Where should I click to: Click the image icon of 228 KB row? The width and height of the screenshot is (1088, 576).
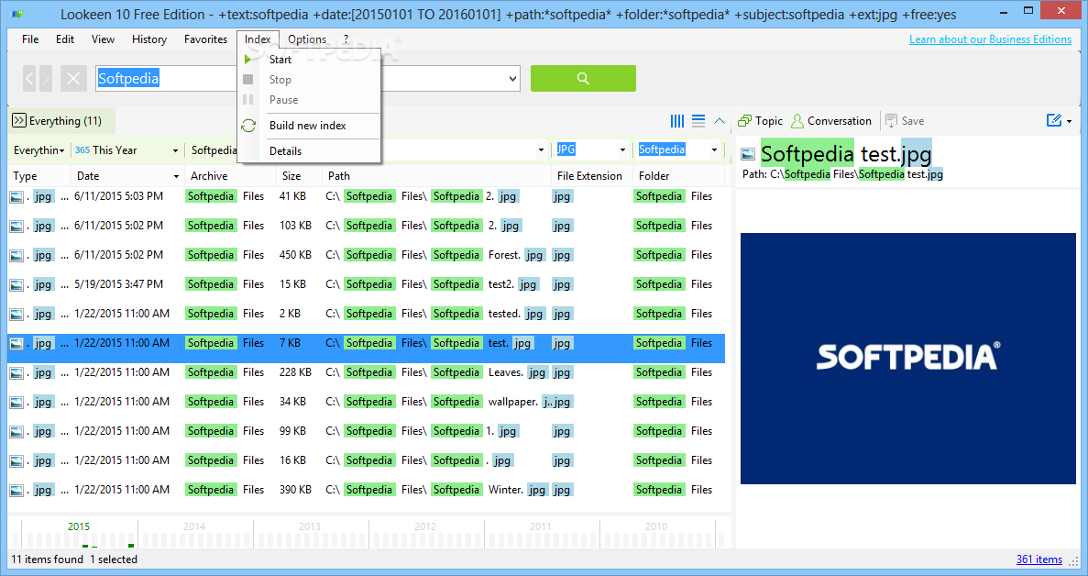click(16, 372)
